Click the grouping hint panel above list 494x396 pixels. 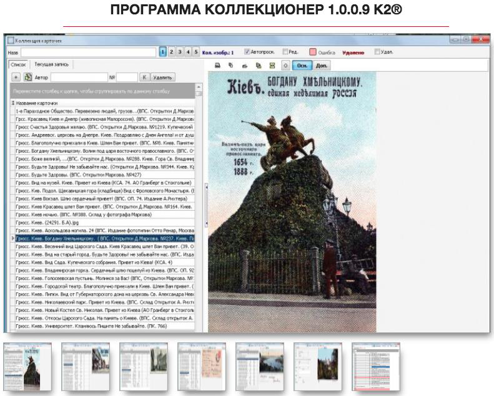click(102, 91)
